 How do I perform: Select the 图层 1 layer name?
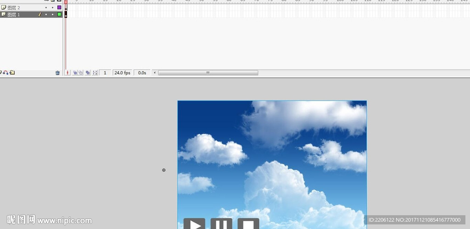tap(13, 14)
